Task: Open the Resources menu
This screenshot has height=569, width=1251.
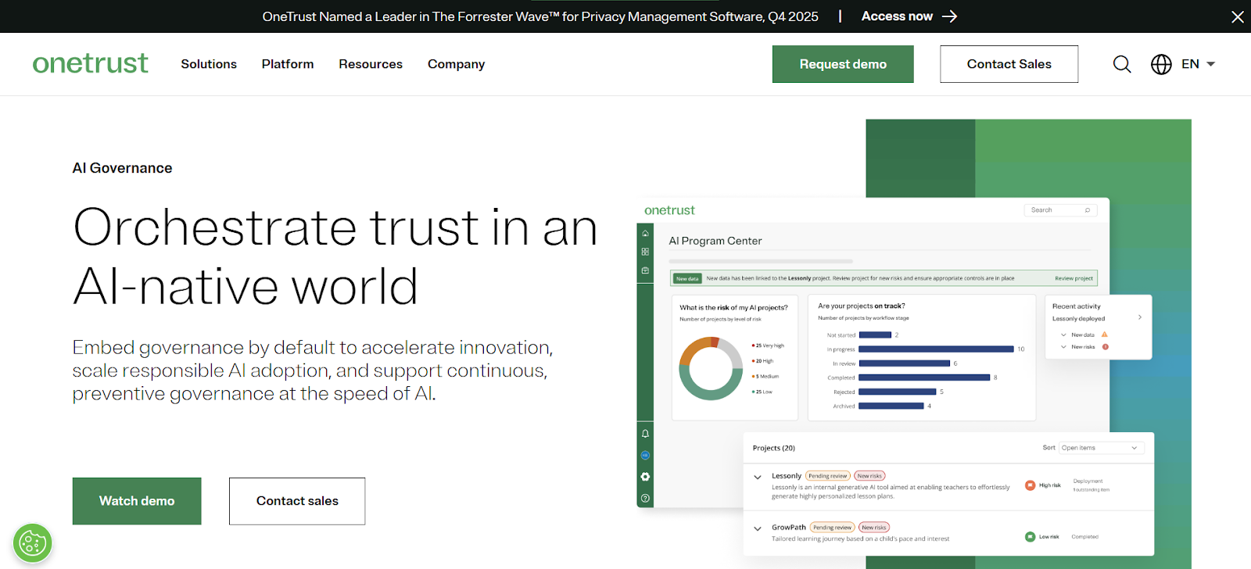Action: (x=371, y=64)
